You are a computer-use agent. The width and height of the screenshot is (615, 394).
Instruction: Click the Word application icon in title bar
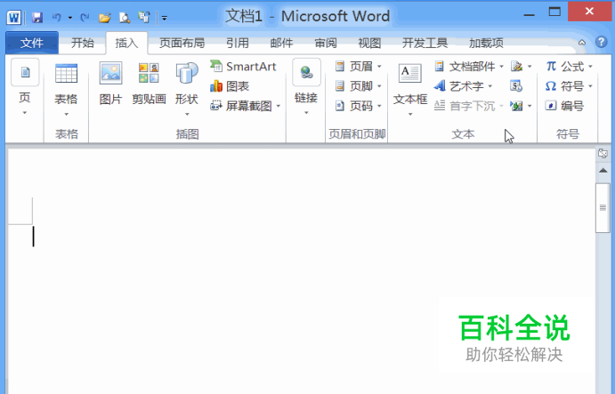(13, 17)
